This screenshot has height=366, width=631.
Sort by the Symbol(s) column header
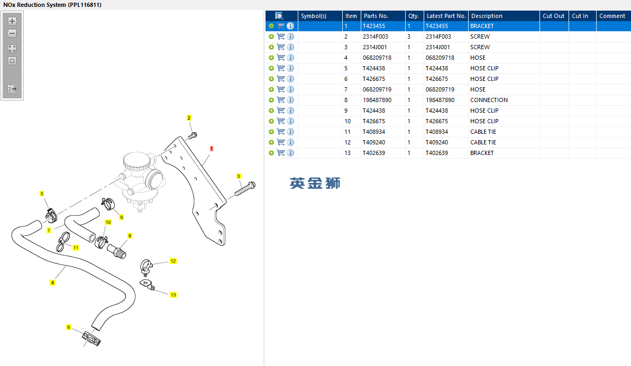click(x=320, y=16)
